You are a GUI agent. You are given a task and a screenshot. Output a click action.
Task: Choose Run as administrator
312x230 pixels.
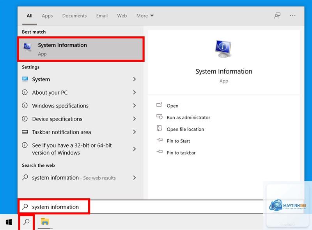(x=188, y=117)
